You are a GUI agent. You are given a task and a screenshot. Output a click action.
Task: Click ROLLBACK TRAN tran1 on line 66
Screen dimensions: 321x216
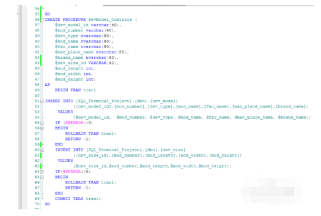[x=90, y=182]
